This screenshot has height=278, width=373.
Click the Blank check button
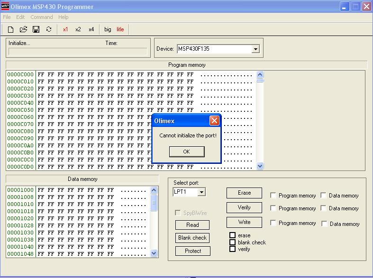[x=192, y=238]
